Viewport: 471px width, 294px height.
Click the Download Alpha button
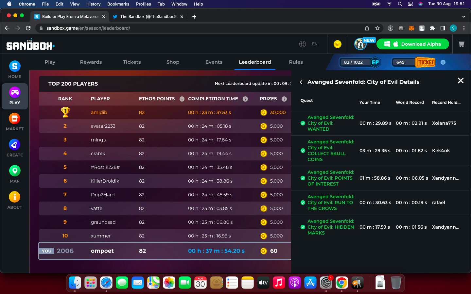412,44
